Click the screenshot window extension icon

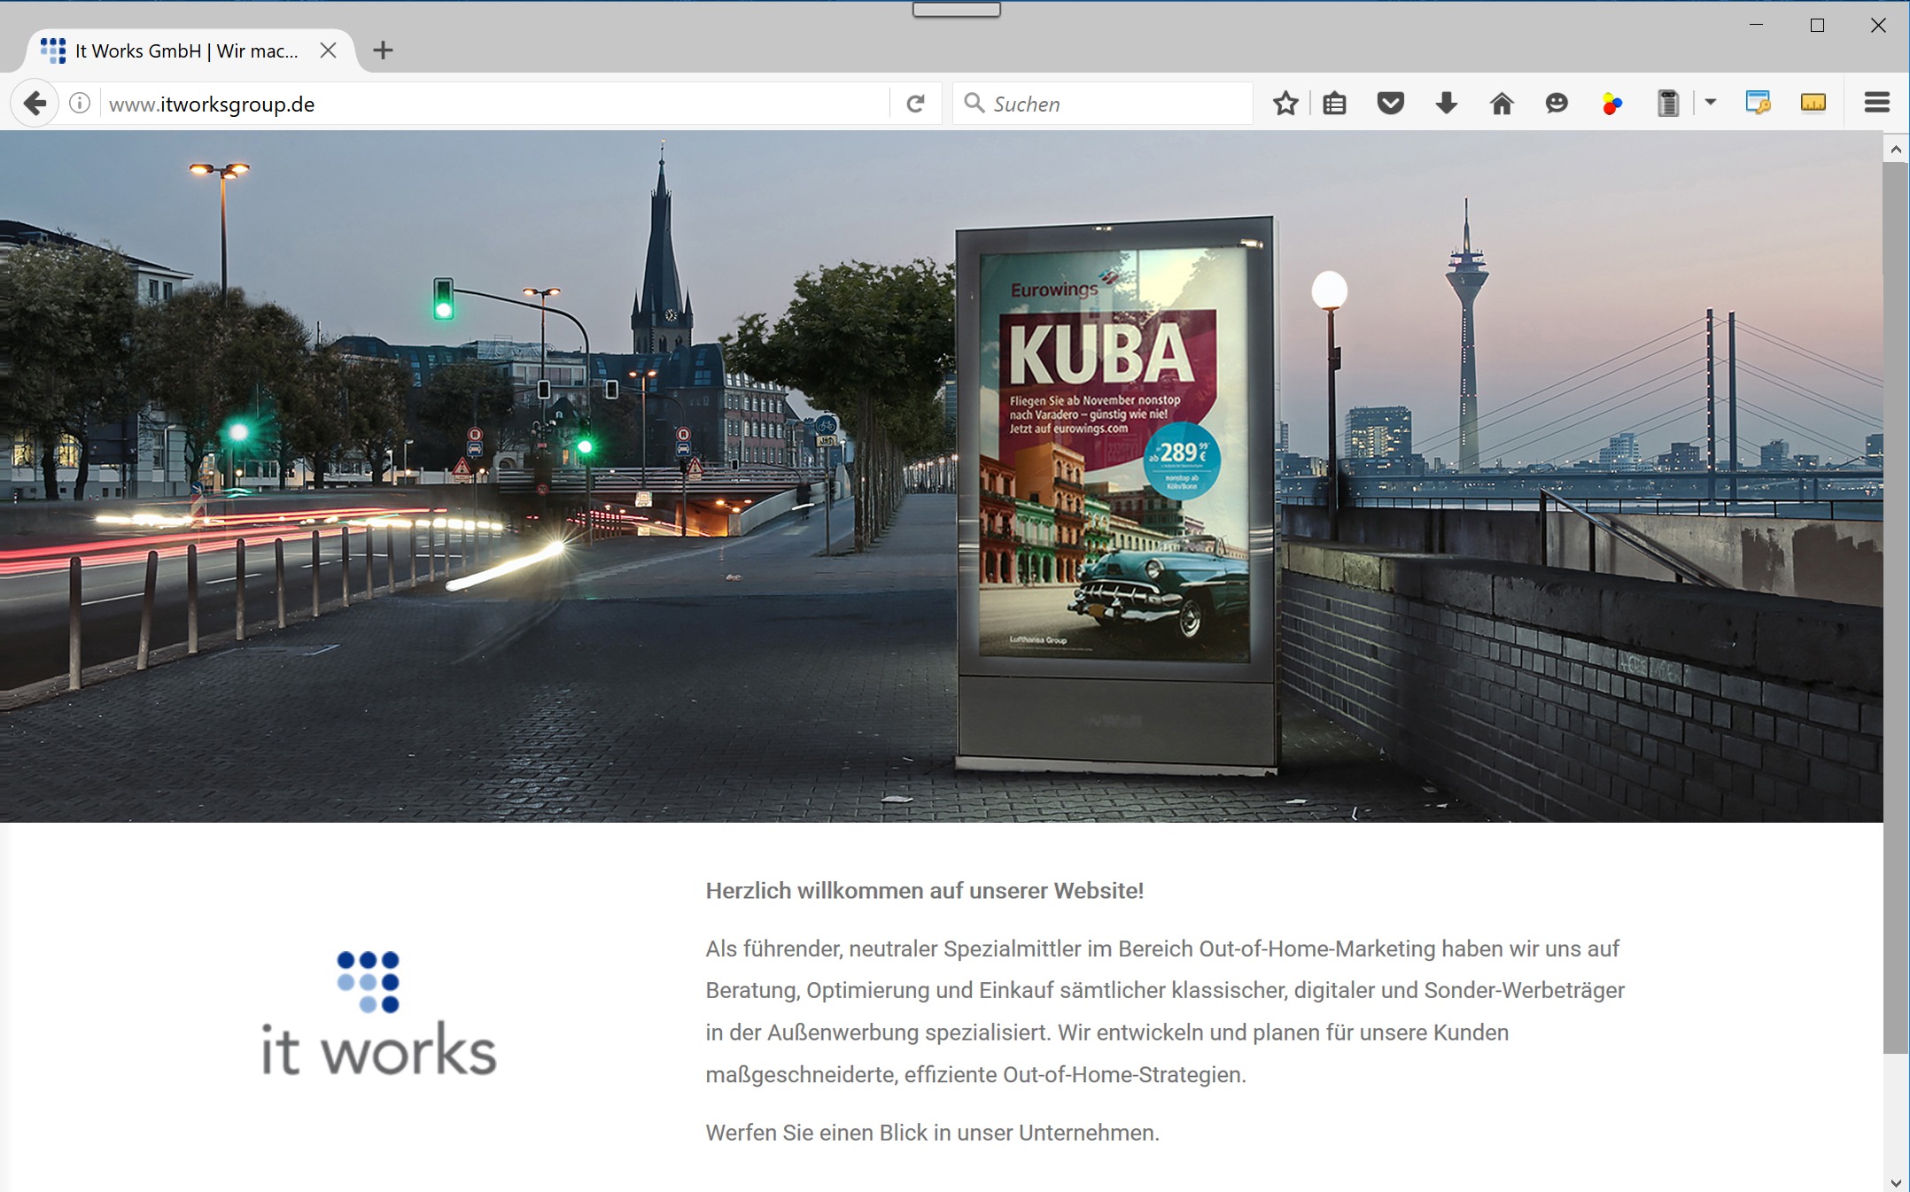pos(1758,103)
